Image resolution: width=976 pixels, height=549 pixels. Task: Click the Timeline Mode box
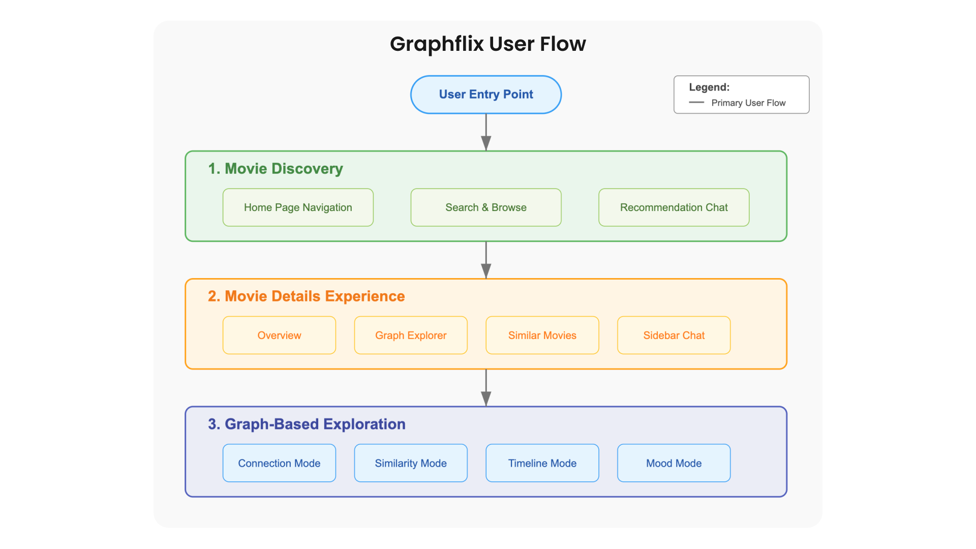pyautogui.click(x=542, y=463)
